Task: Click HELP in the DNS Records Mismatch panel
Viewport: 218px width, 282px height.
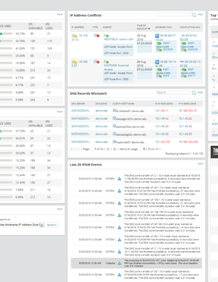Action: (x=200, y=92)
